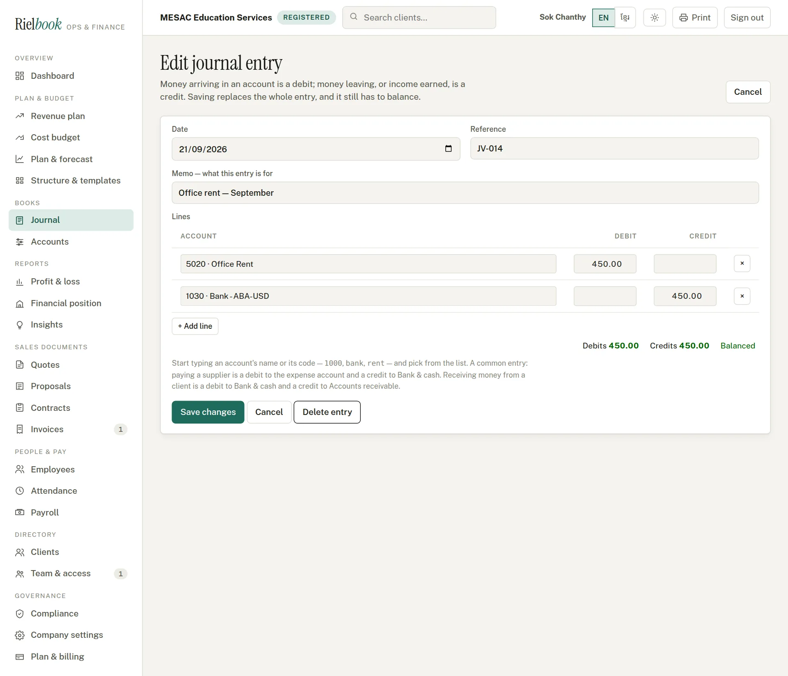Open the 5020 Office Rent account picker
788x676 pixels.
(x=368, y=264)
